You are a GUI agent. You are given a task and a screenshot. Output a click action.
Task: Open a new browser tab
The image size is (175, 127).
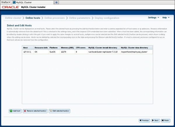(x=57, y=2)
